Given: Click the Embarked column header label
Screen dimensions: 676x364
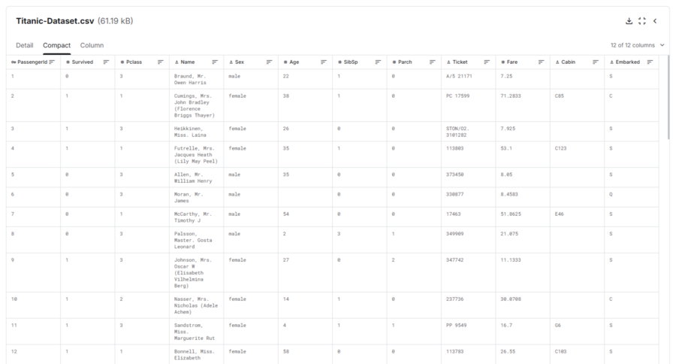Looking at the screenshot, I should [628, 62].
